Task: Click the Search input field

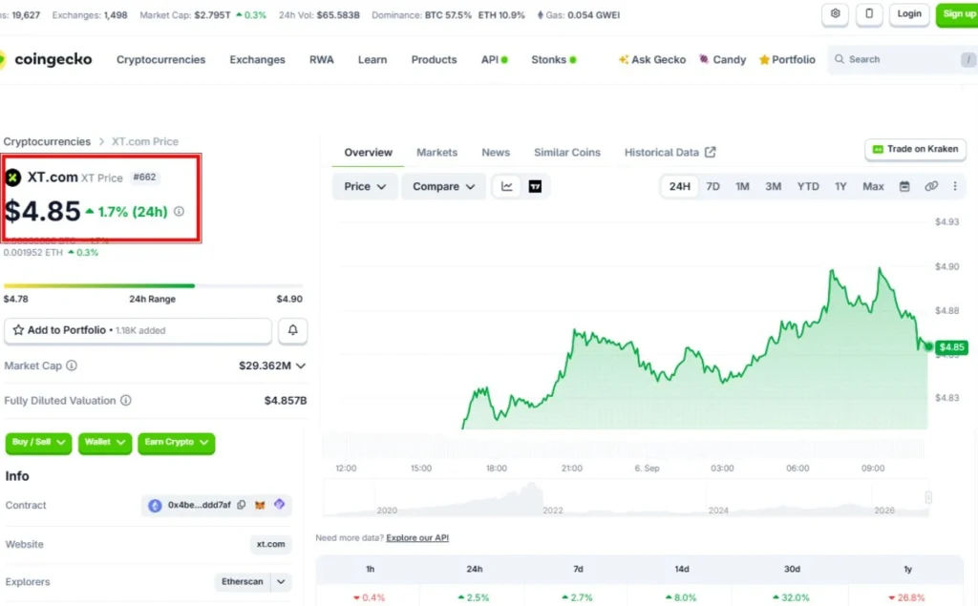Action: tap(903, 59)
